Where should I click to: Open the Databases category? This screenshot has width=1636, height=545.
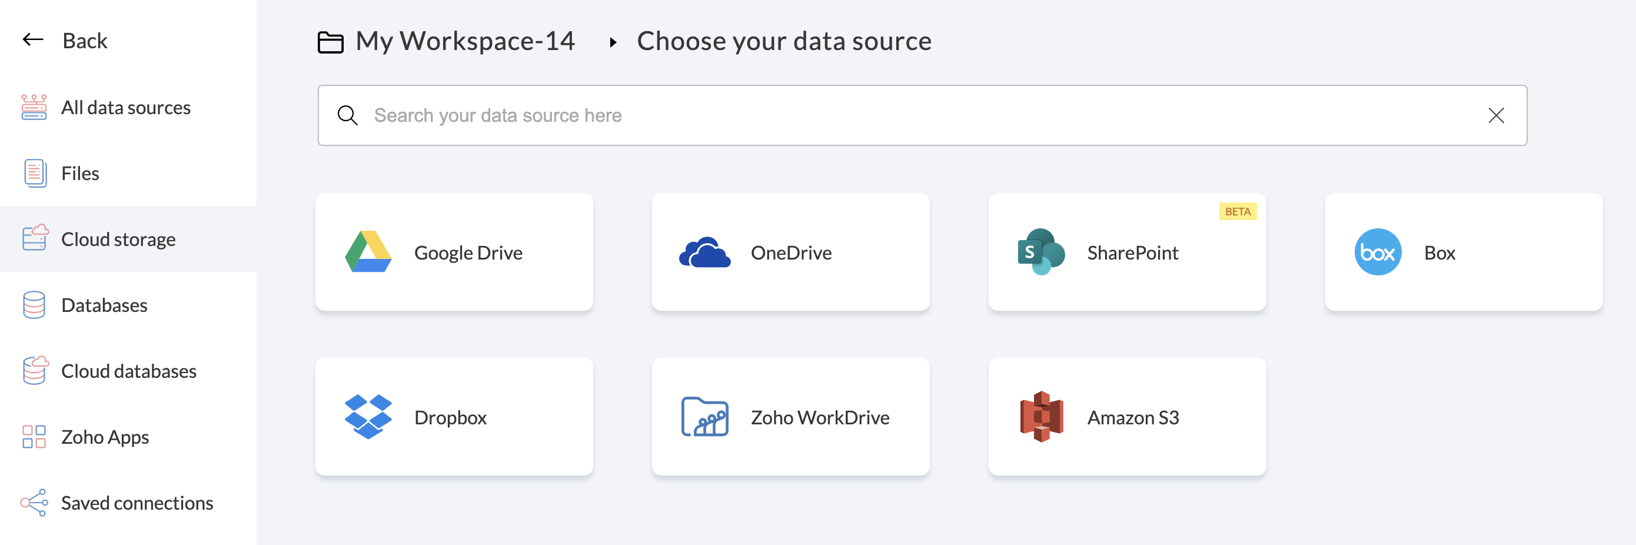(104, 305)
